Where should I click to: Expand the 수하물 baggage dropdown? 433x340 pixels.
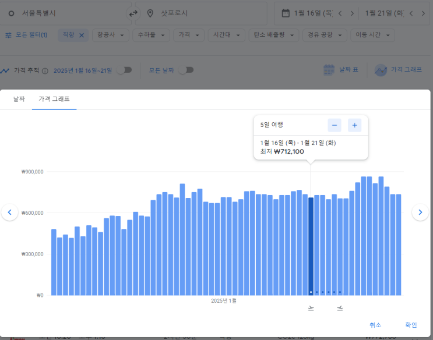(151, 35)
